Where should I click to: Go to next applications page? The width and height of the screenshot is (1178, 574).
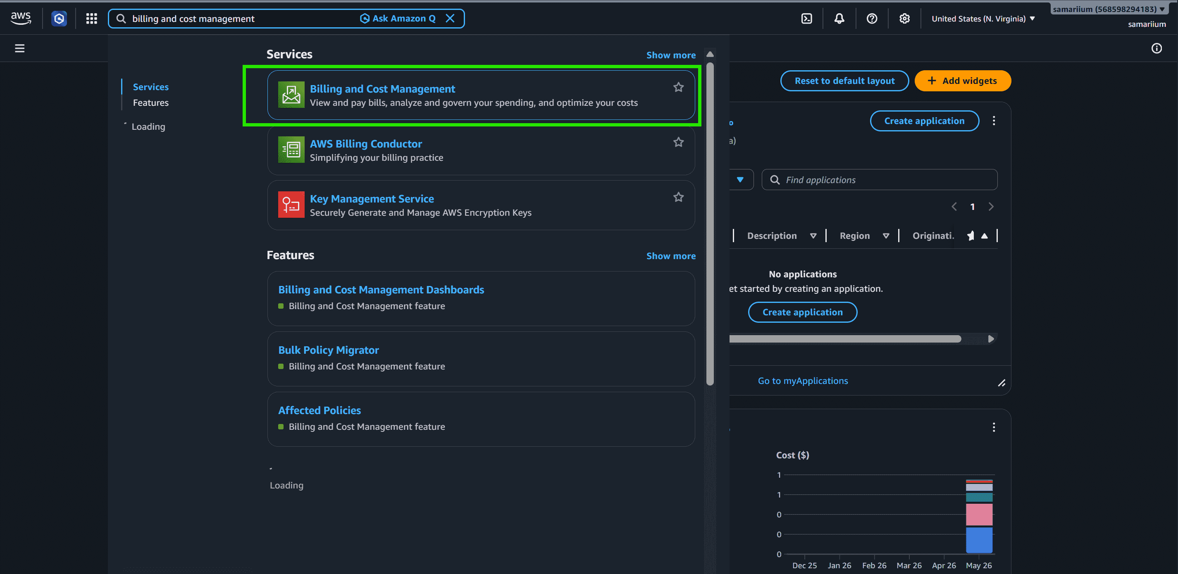(x=991, y=207)
